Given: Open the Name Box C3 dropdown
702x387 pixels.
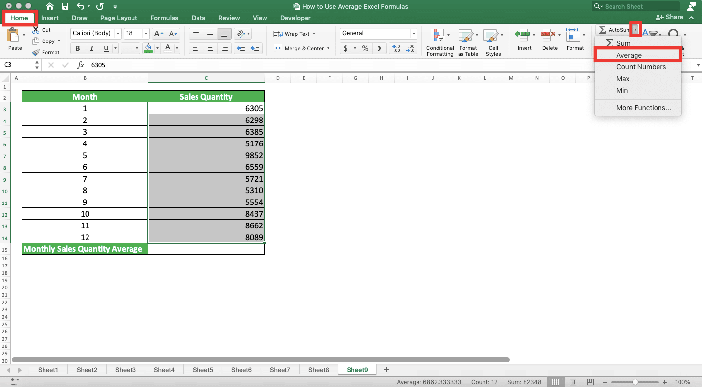Looking at the screenshot, I should coord(37,65).
